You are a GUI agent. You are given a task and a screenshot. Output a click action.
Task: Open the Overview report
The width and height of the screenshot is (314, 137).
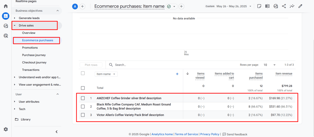tap(29, 33)
